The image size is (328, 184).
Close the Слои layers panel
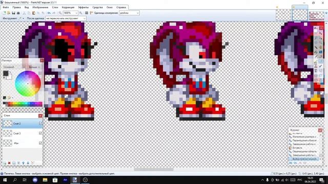point(40,116)
